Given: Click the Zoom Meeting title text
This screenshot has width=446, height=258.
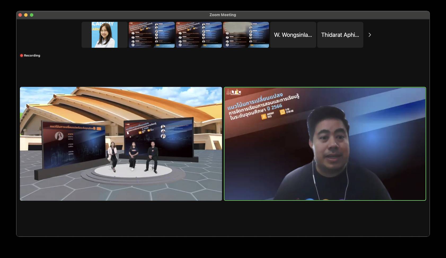Looking at the screenshot, I should 223,15.
